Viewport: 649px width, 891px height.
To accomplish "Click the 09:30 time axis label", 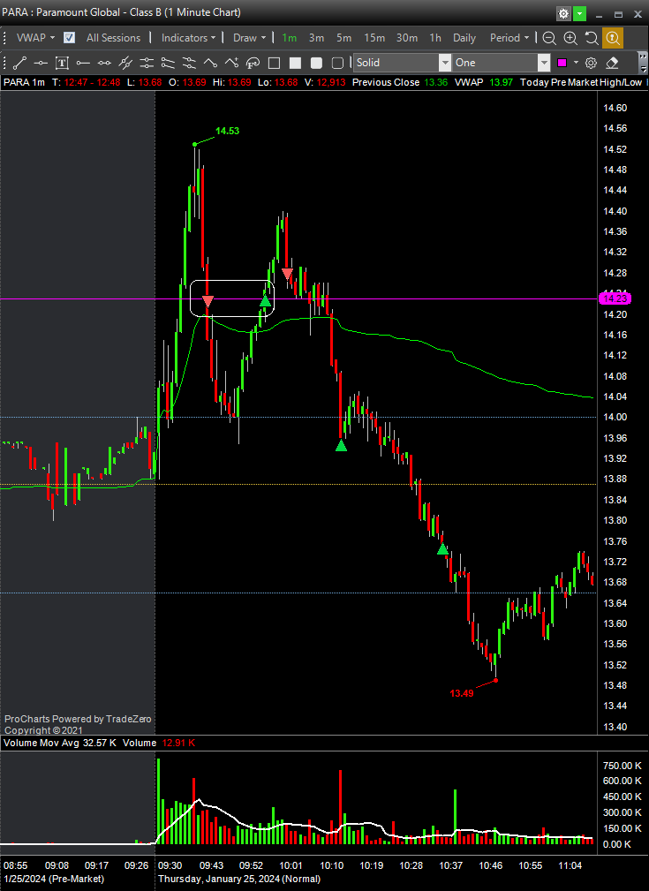I will pos(170,865).
